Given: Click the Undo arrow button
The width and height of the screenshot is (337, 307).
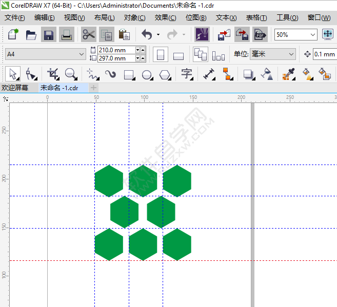Looking at the screenshot, I should click(x=147, y=35).
